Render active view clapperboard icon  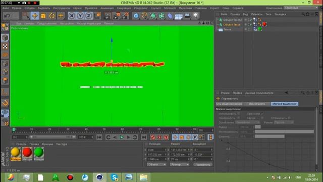tap(107, 16)
